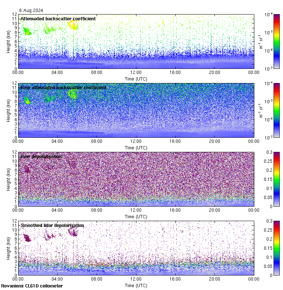This screenshot has width=283, height=290.
Task: Click the "m-1 sr-1" units label beside top colorbar
Action: click(x=260, y=41)
